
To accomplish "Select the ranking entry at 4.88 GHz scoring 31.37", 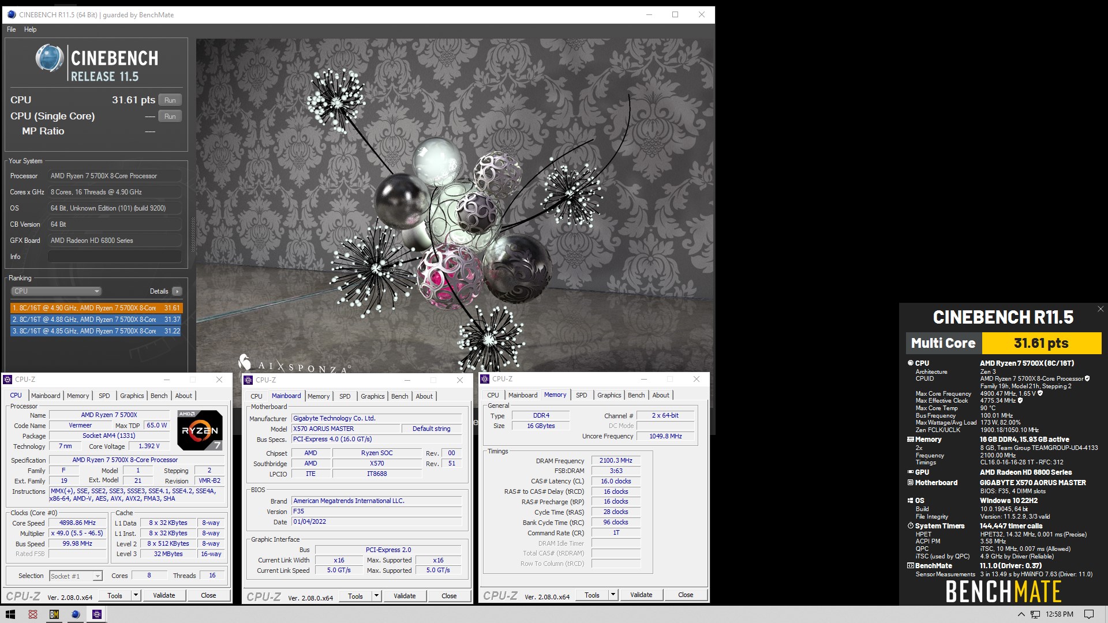I will (96, 320).
